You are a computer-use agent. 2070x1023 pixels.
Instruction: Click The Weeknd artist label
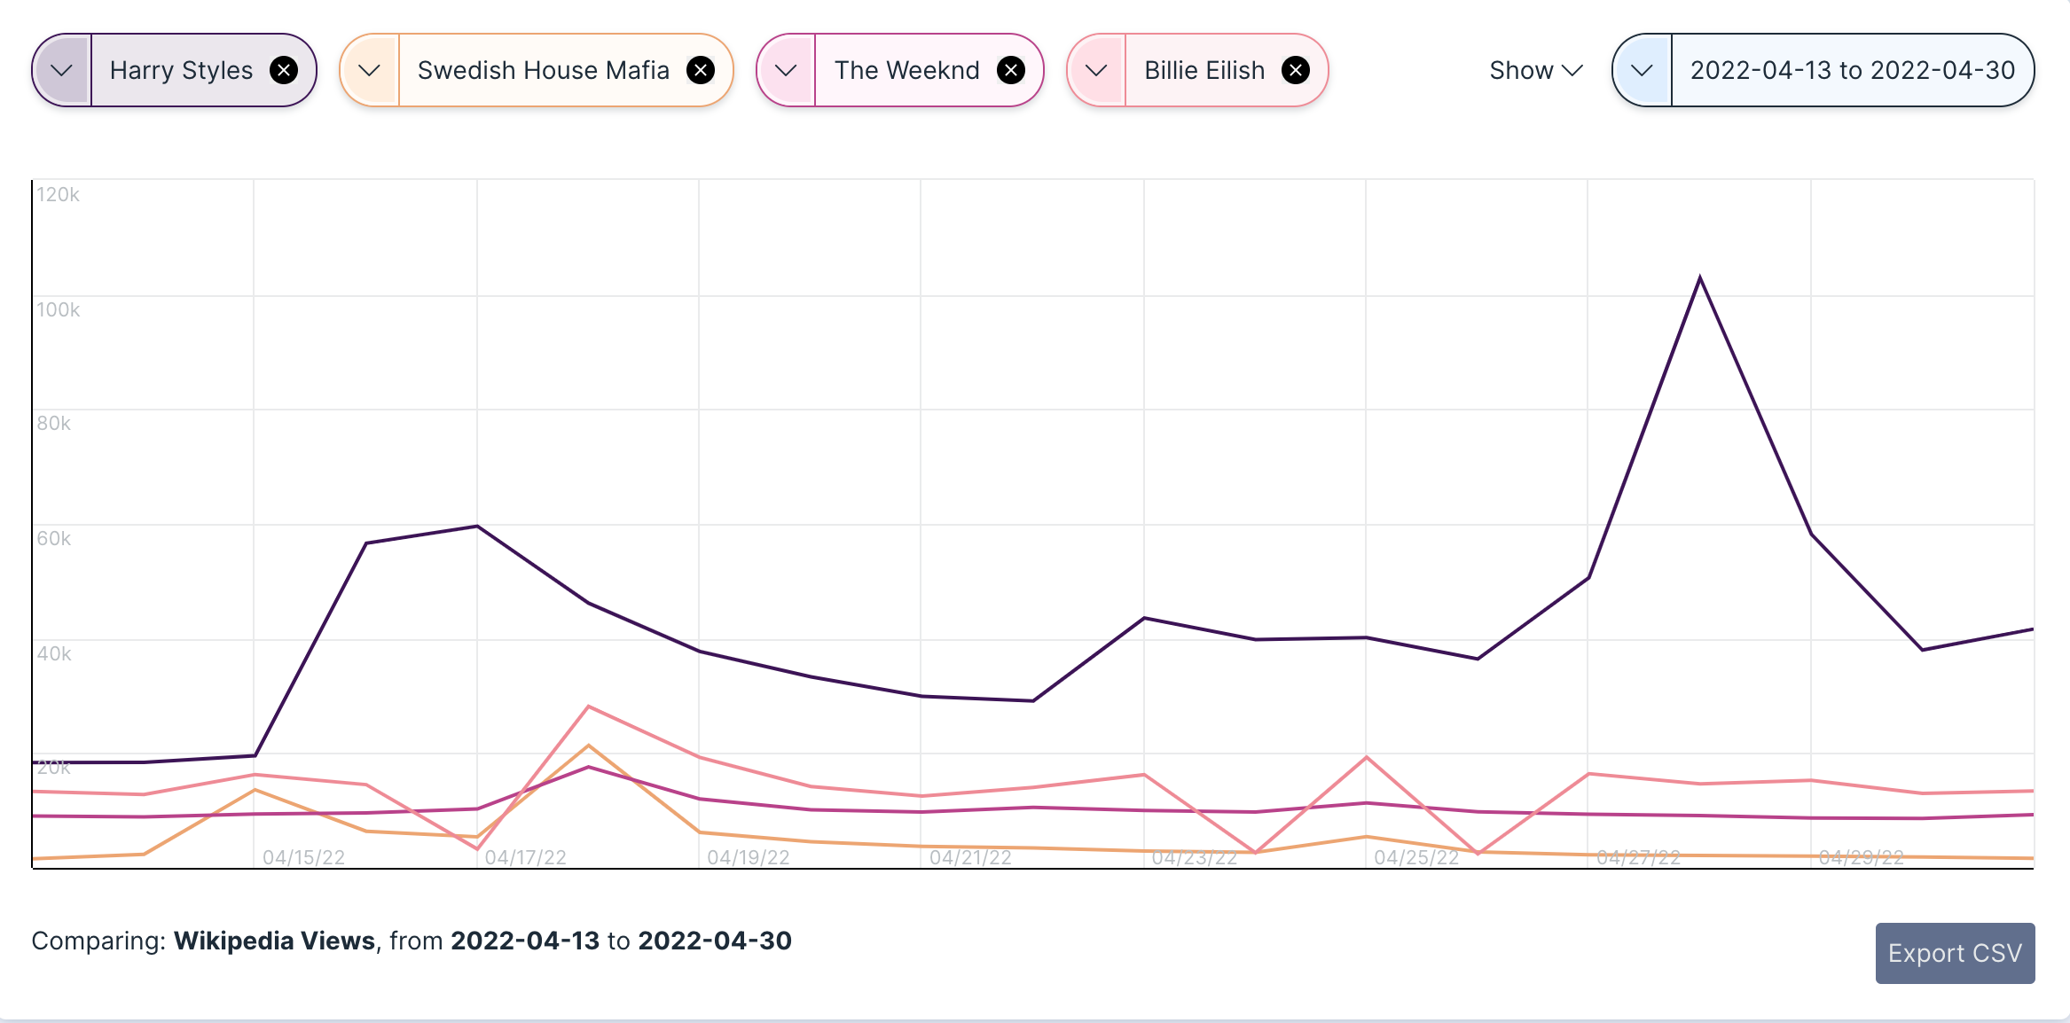(x=906, y=70)
